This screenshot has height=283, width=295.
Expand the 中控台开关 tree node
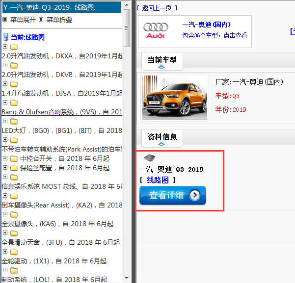coord(5,158)
